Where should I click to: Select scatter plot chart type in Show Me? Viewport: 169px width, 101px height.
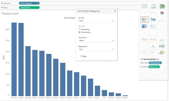(144, 46)
